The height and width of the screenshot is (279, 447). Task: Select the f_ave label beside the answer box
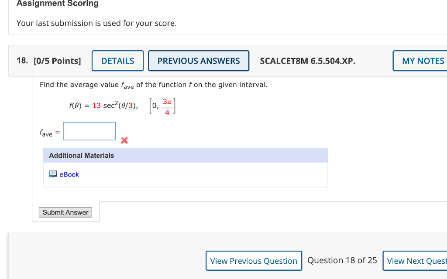pyautogui.click(x=47, y=133)
